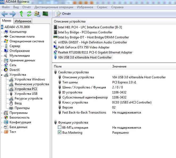Image resolution: width=176 pixels, height=158 pixels.
Task: Select VIA USB 3.0 eXtensible Host Controller in device list
Action: click(85, 57)
